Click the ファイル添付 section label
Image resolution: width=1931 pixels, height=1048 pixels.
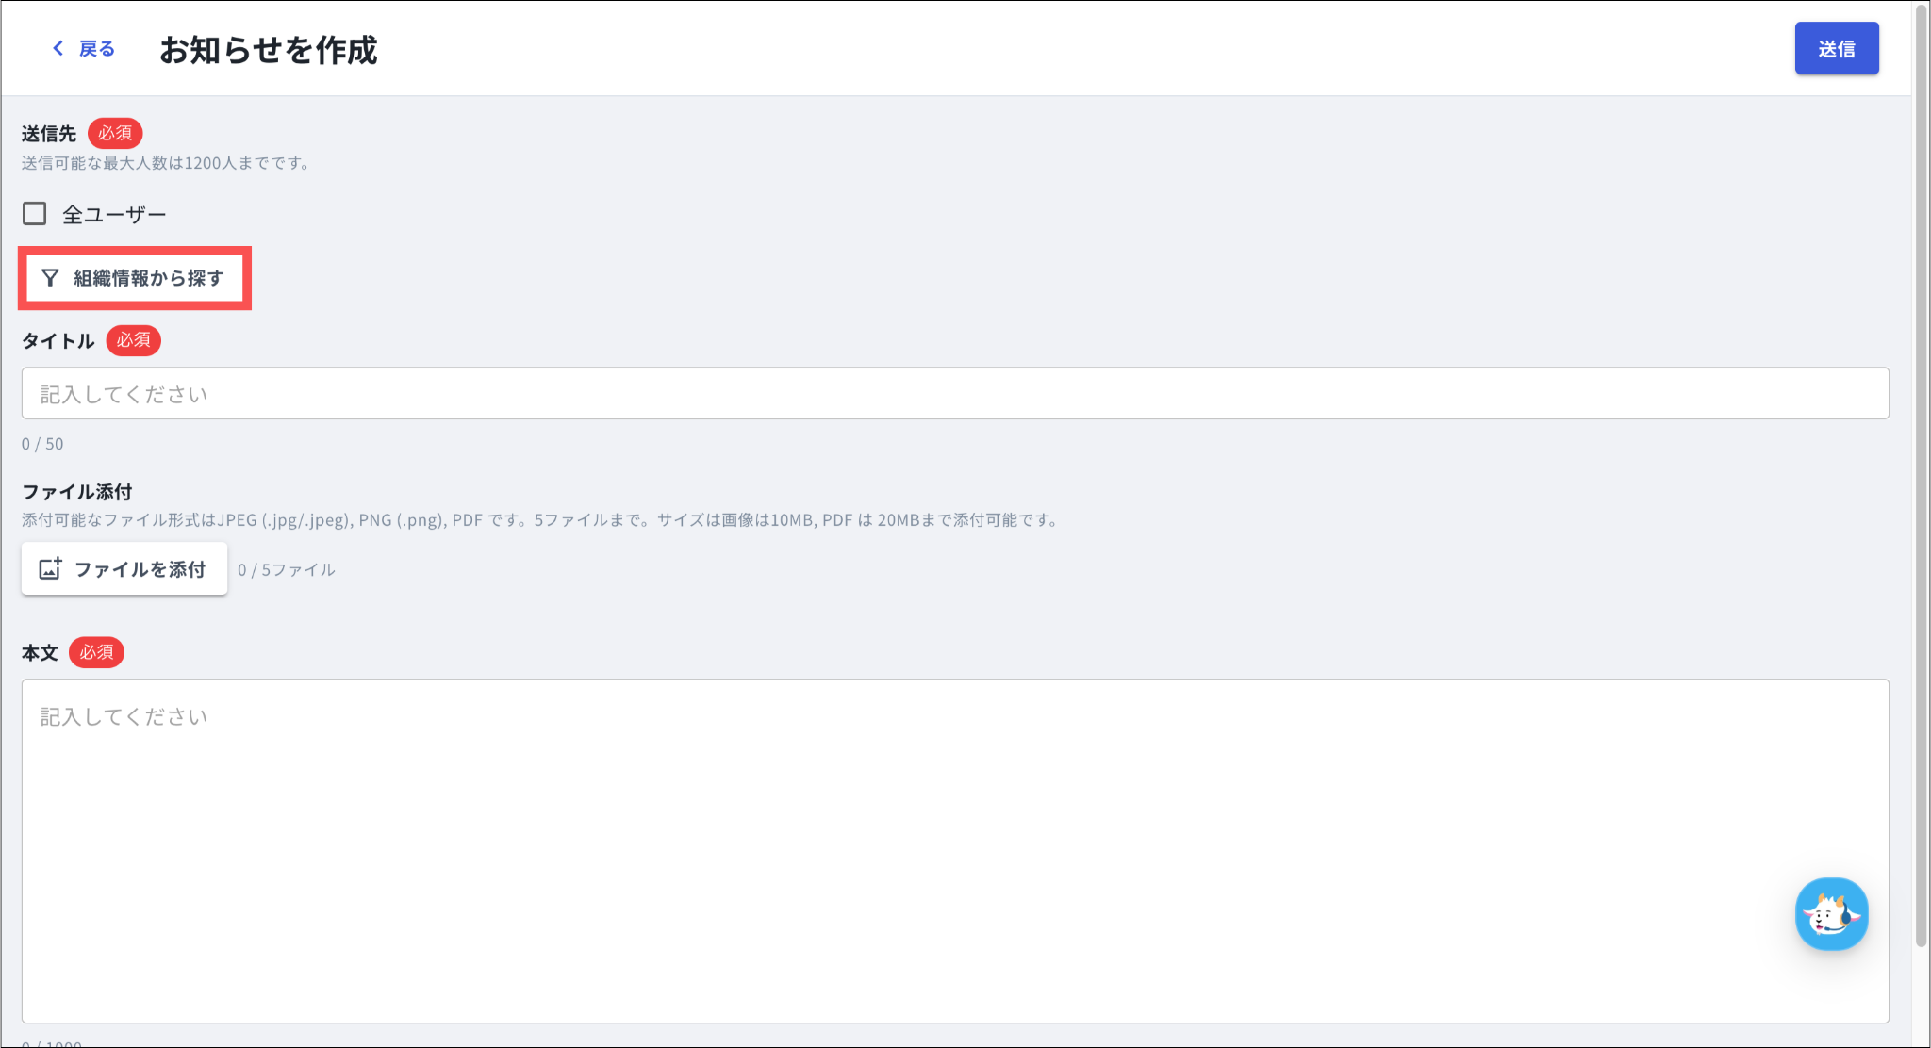77,492
